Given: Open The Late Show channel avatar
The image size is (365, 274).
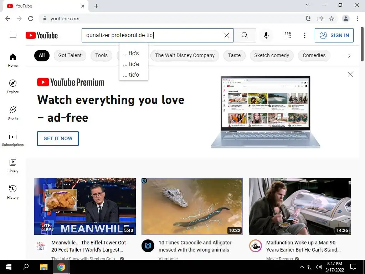Looking at the screenshot, I should coord(41,245).
